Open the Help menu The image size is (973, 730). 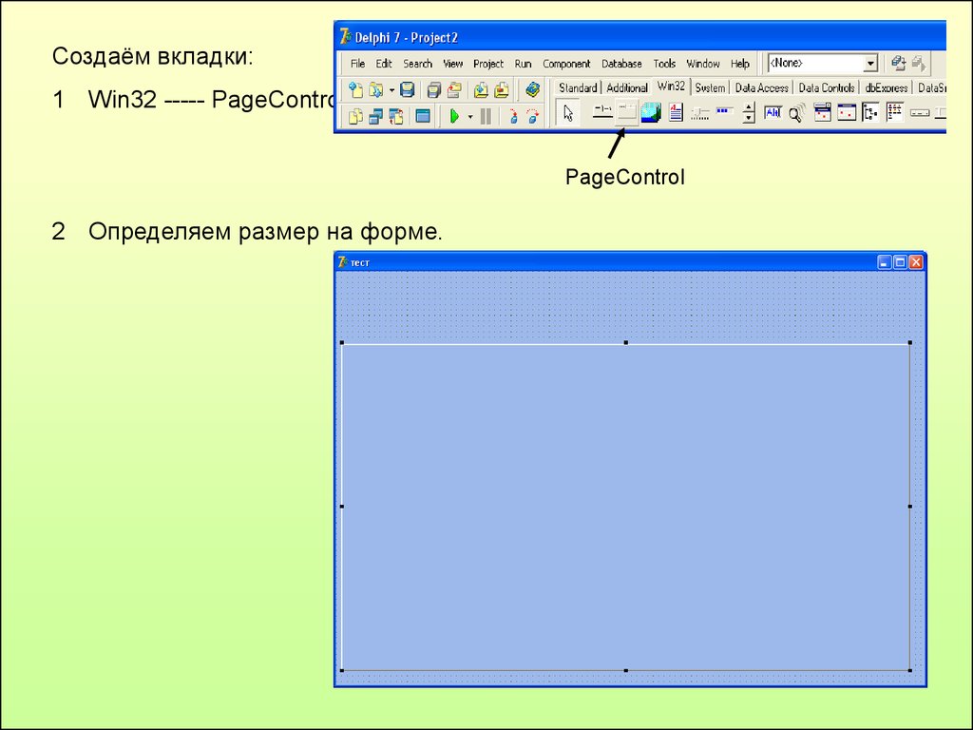click(740, 64)
